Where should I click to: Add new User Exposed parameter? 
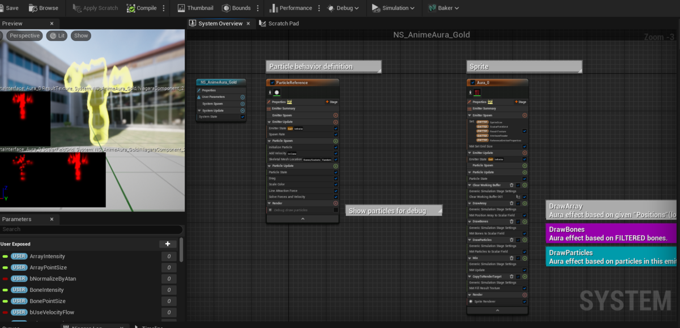coord(168,244)
